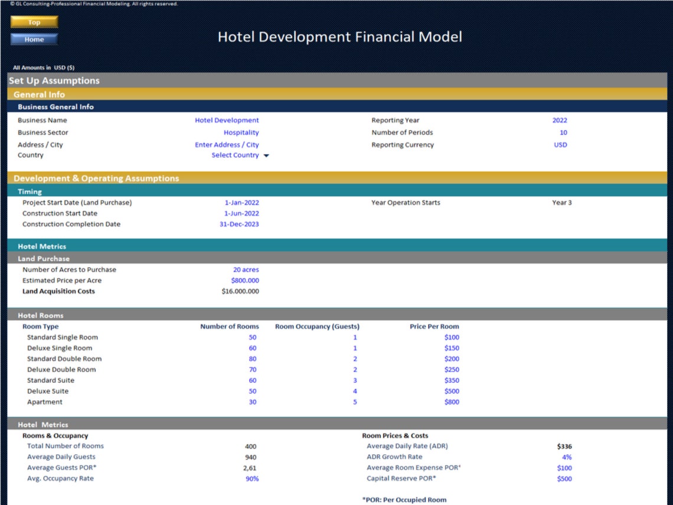
Task: Select the Enter Address / City field
Action: click(227, 144)
